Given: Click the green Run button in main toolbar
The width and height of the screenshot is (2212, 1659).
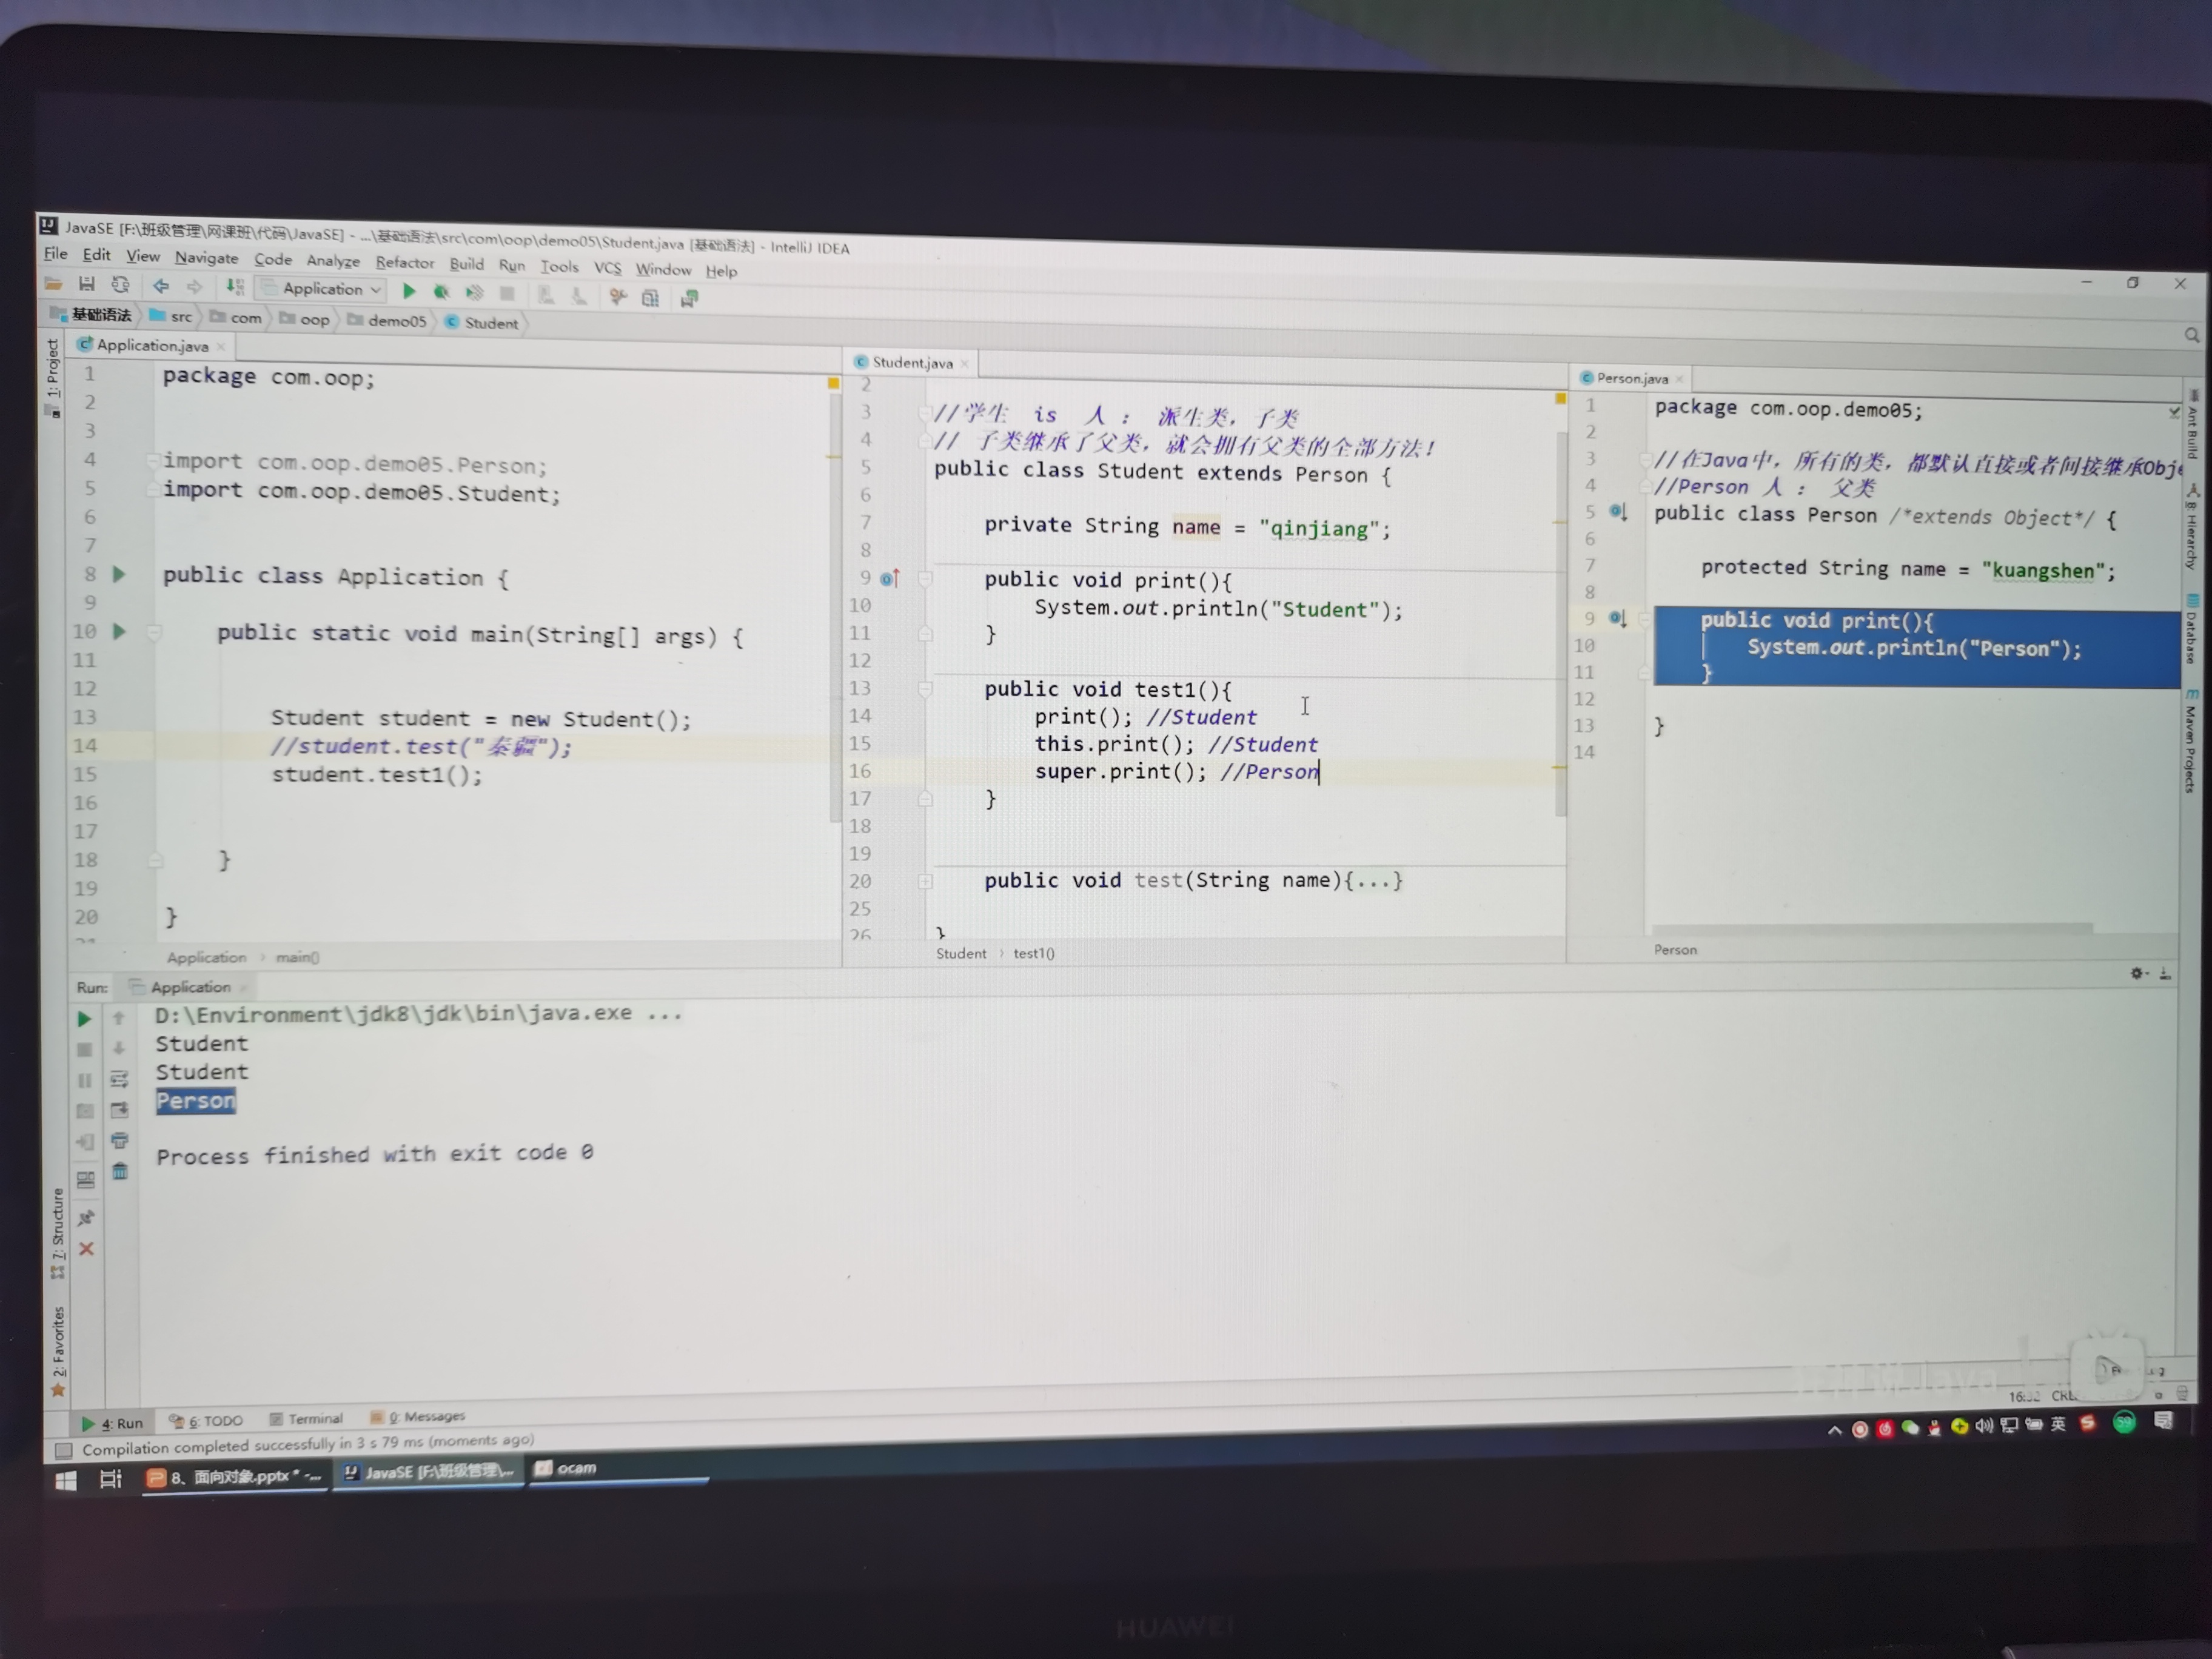Looking at the screenshot, I should point(408,291).
